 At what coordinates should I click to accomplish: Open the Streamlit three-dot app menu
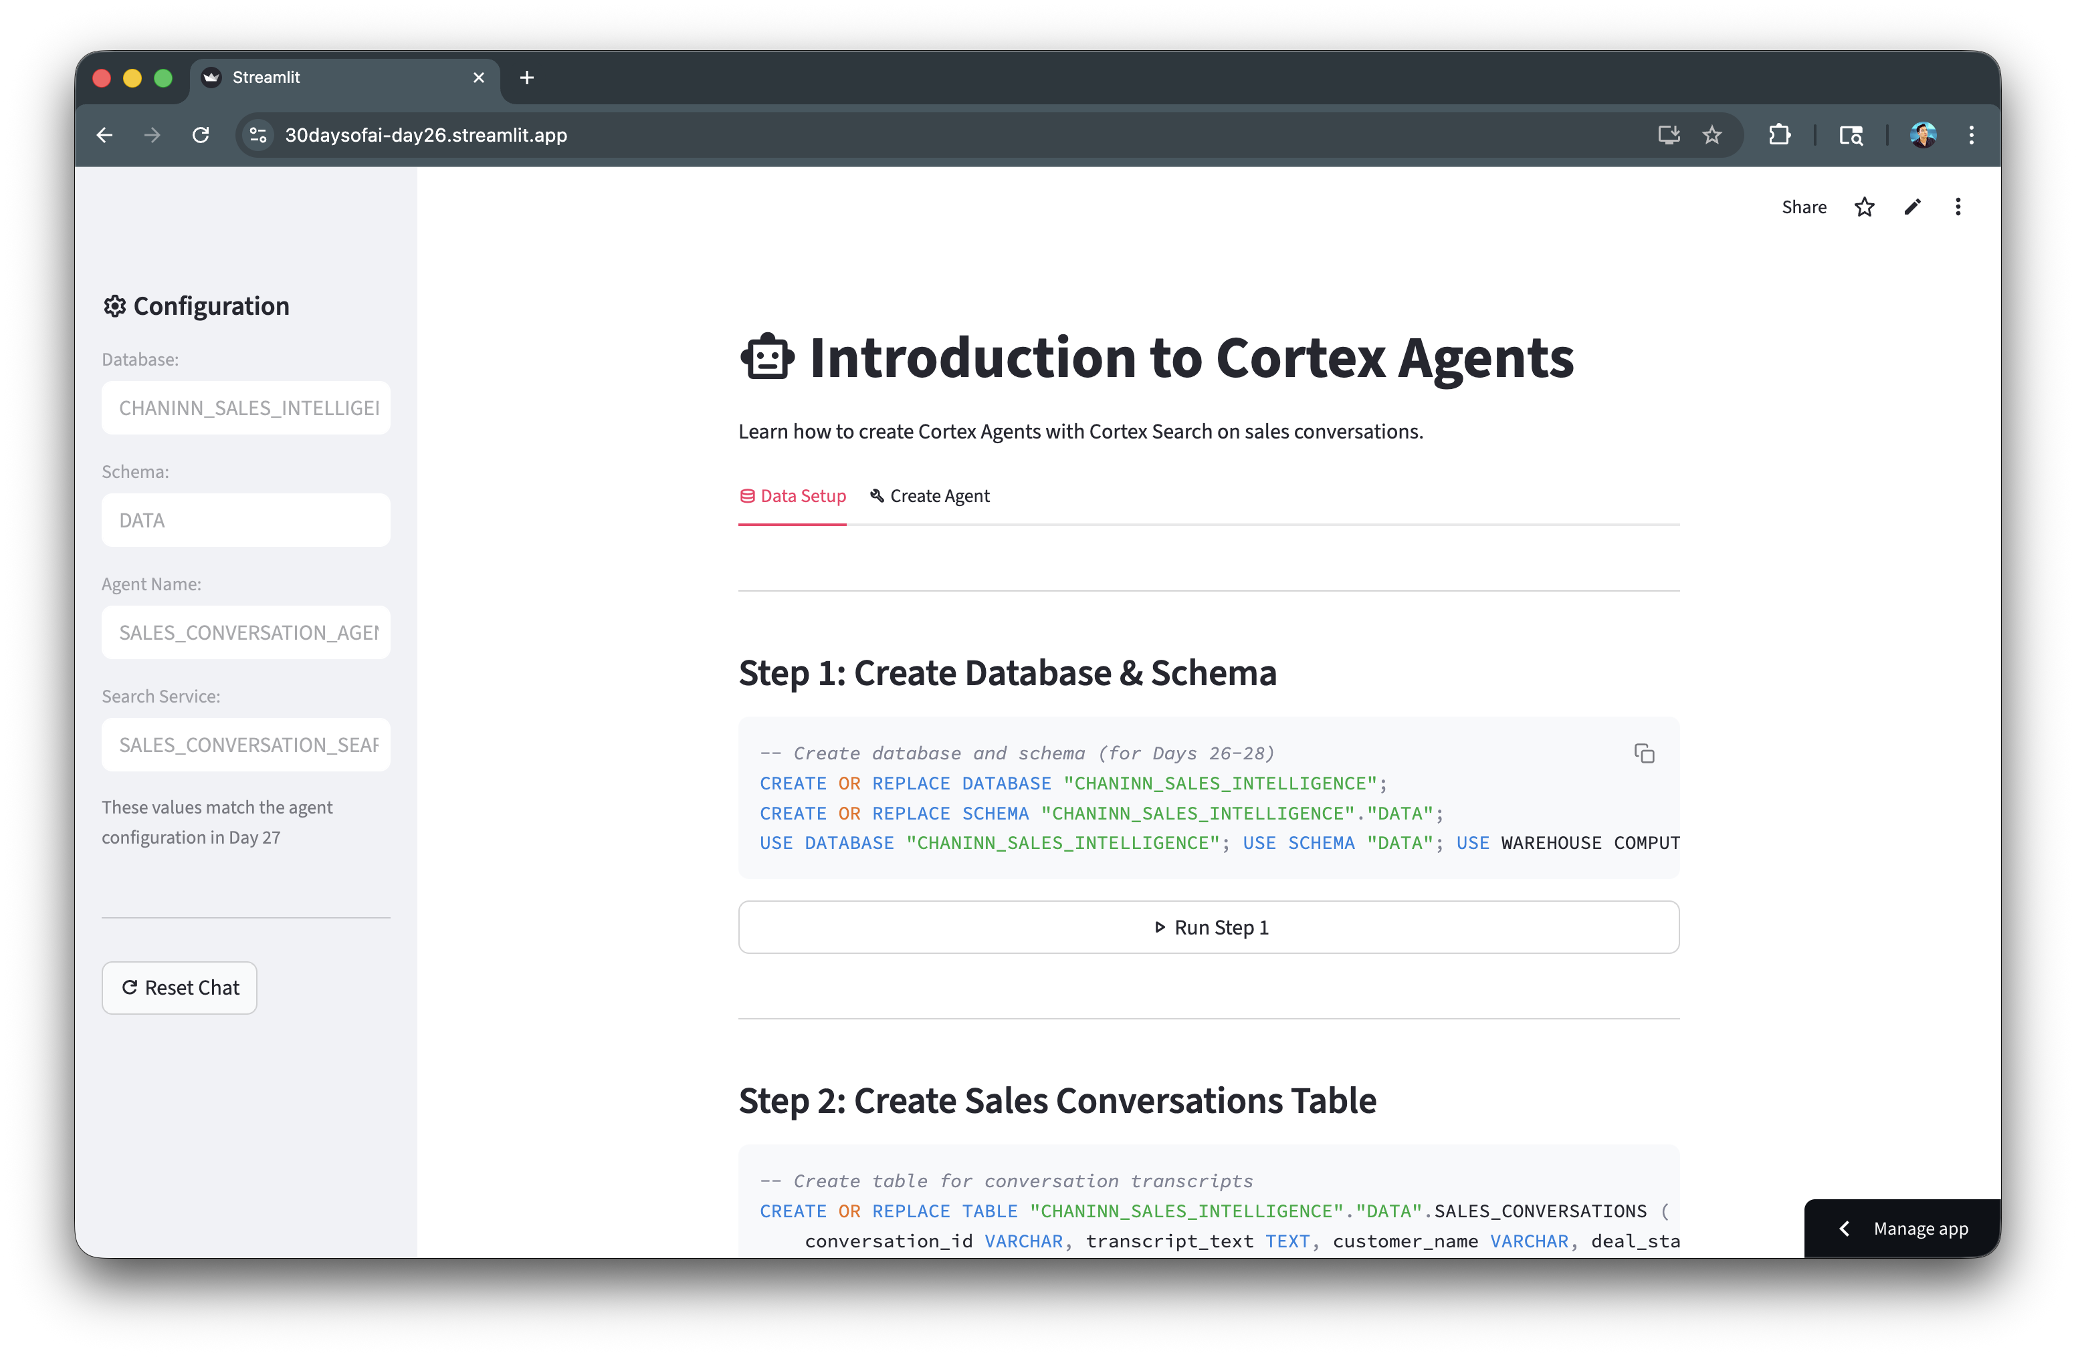pyautogui.click(x=1958, y=207)
